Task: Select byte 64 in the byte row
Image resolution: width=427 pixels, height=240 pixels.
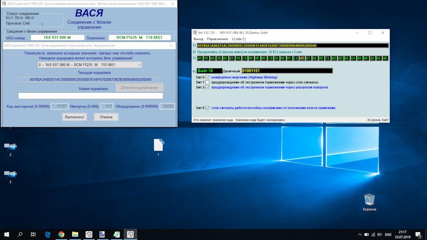Action: coord(353,58)
